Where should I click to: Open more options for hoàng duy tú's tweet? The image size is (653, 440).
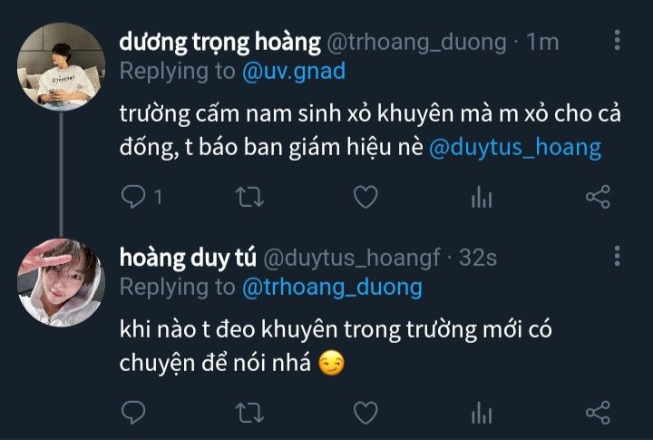coord(618,256)
